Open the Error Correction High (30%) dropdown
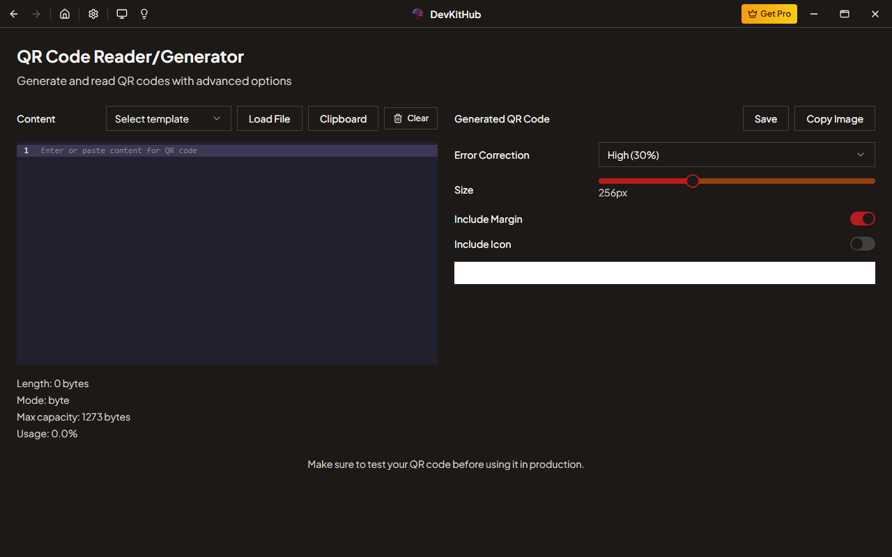Image resolution: width=892 pixels, height=557 pixels. [737, 155]
